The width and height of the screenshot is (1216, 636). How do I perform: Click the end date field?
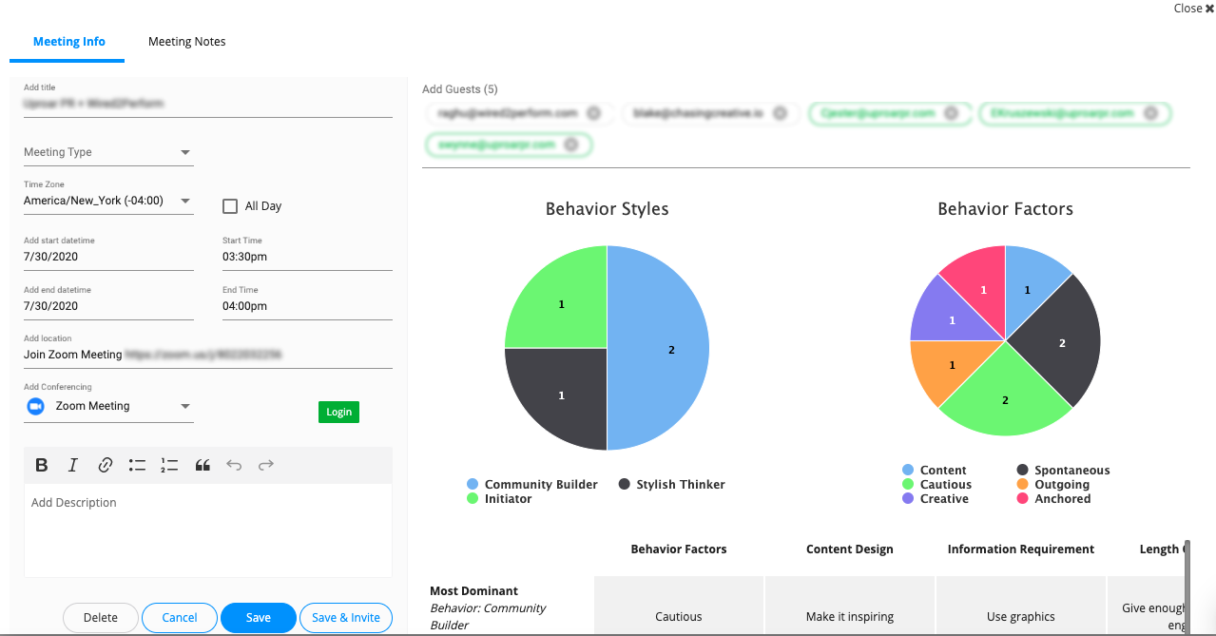tap(108, 306)
